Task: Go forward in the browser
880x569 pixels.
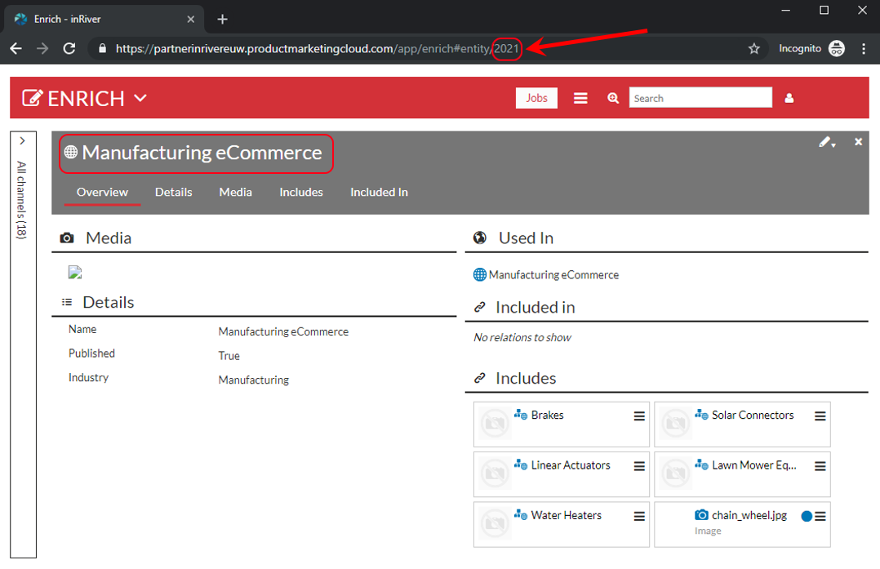Action: click(42, 49)
